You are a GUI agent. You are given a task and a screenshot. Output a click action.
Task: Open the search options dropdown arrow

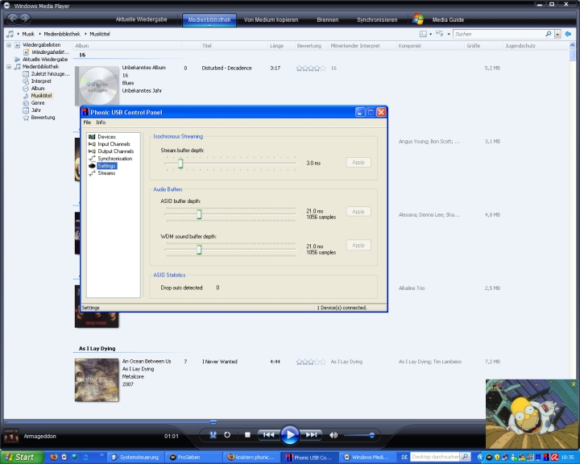557,35
